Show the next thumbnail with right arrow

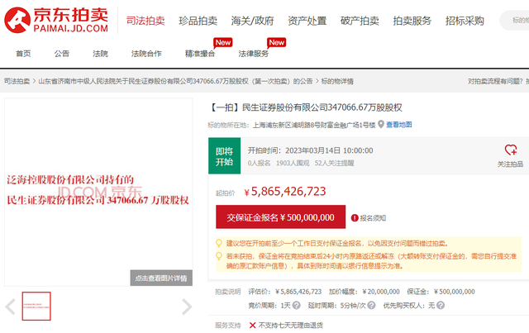click(187, 307)
